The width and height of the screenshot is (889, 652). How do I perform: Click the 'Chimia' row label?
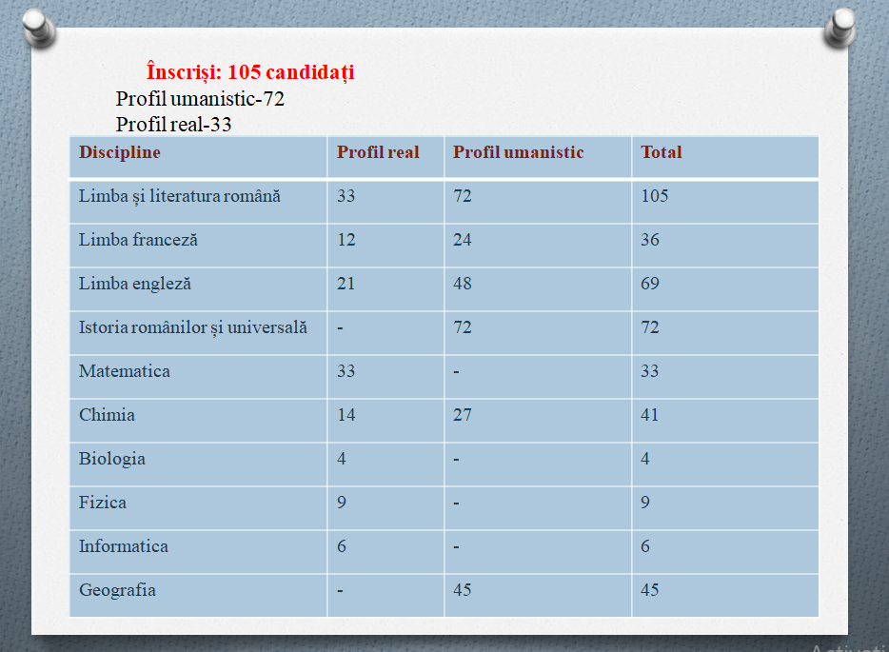click(x=107, y=415)
